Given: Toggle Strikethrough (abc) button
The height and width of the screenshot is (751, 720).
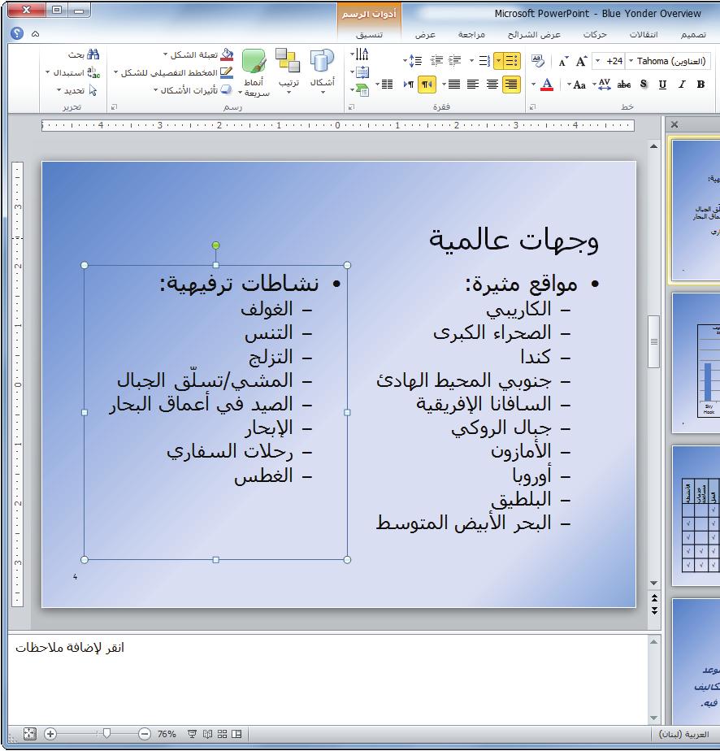Looking at the screenshot, I should pos(624,85).
